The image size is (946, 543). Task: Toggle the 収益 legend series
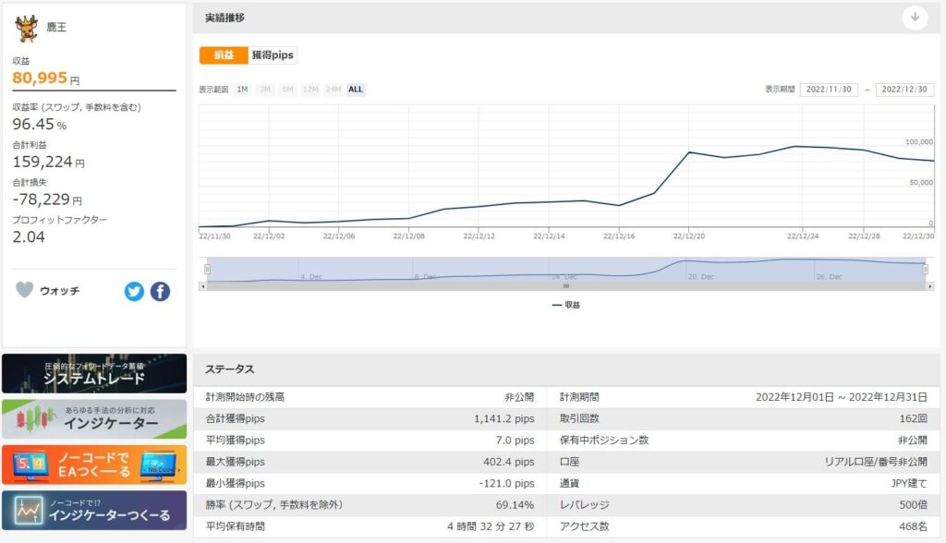click(x=566, y=305)
